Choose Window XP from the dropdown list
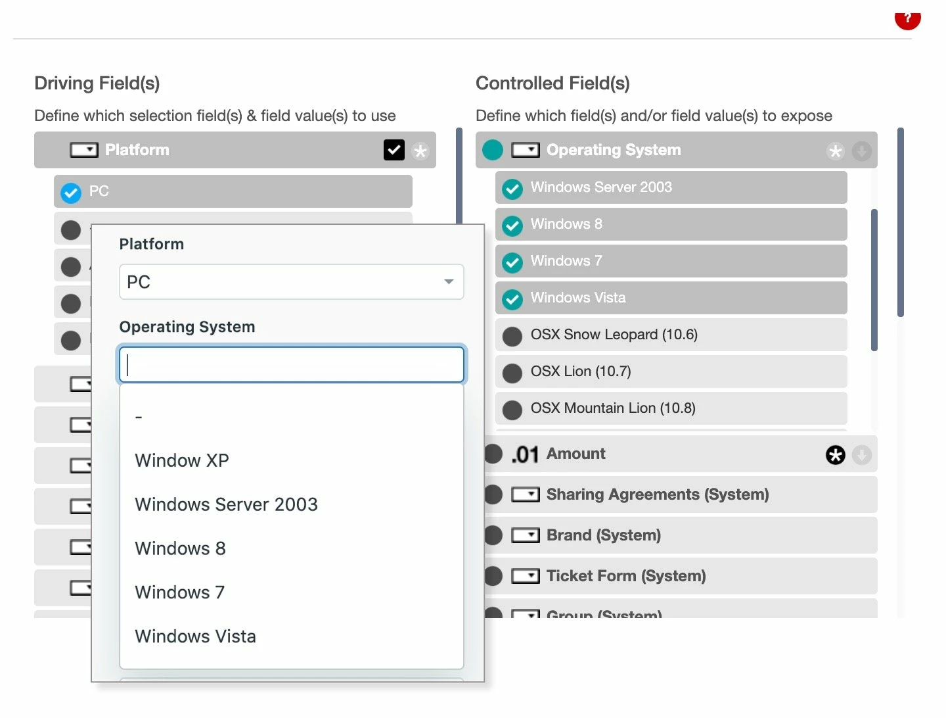This screenshot has width=946, height=718. coord(292,460)
